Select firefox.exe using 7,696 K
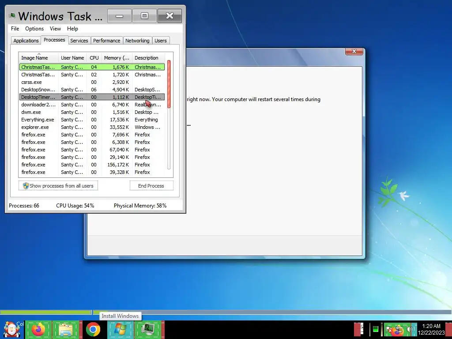Screen dimensions: 452x339 tap(92, 134)
